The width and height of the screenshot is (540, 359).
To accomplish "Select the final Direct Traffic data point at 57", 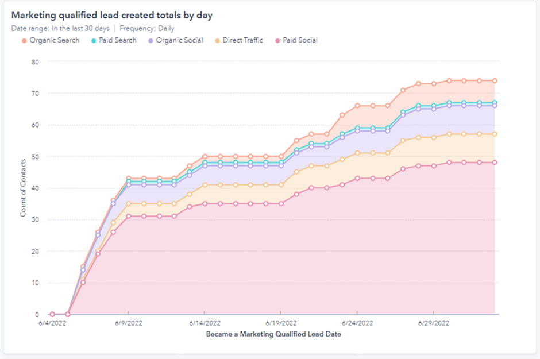I will [x=495, y=134].
